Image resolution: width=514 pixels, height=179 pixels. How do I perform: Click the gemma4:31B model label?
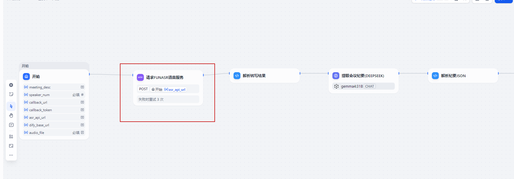point(352,86)
